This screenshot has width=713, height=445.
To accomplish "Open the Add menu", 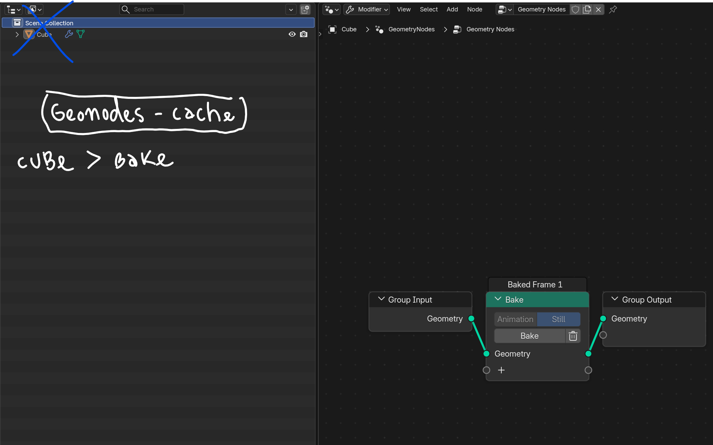I will [452, 9].
